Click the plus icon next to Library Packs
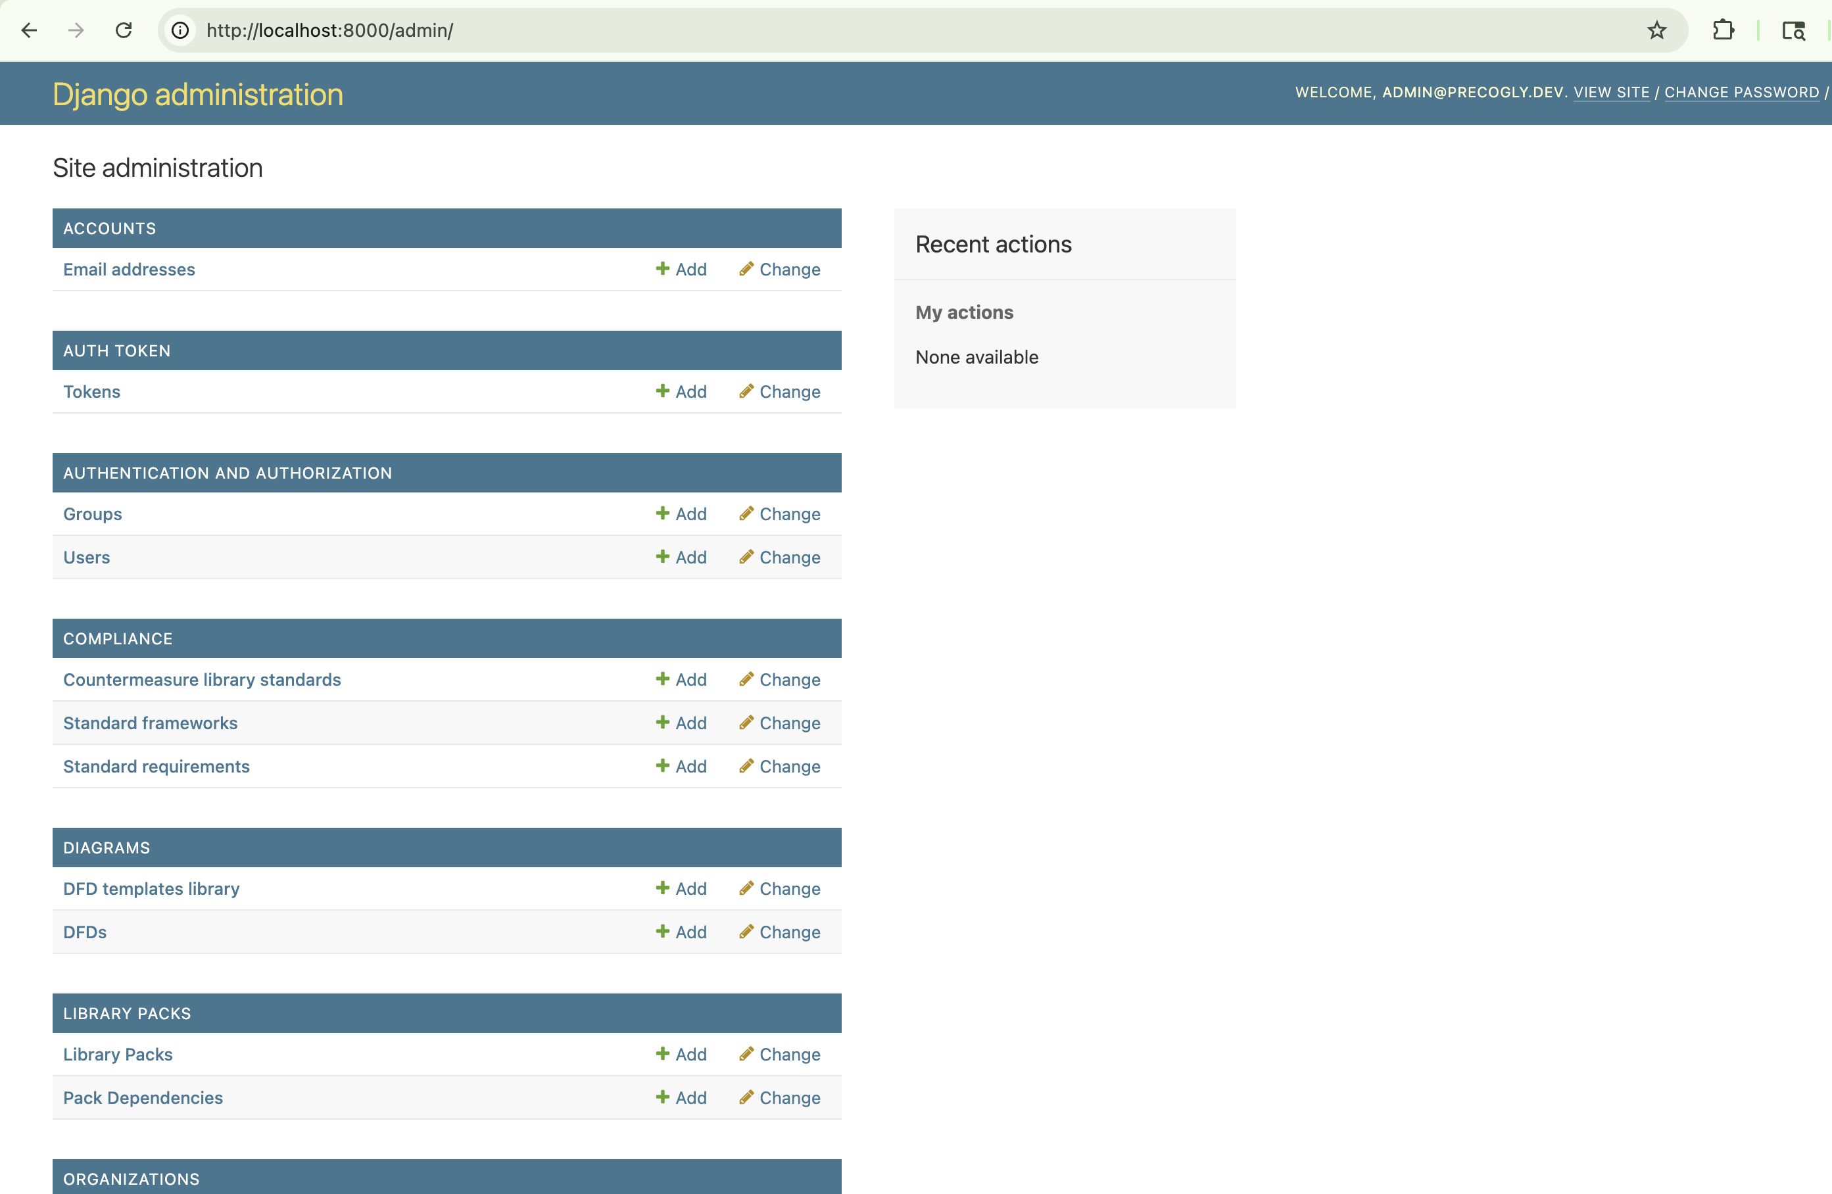 tap(663, 1054)
